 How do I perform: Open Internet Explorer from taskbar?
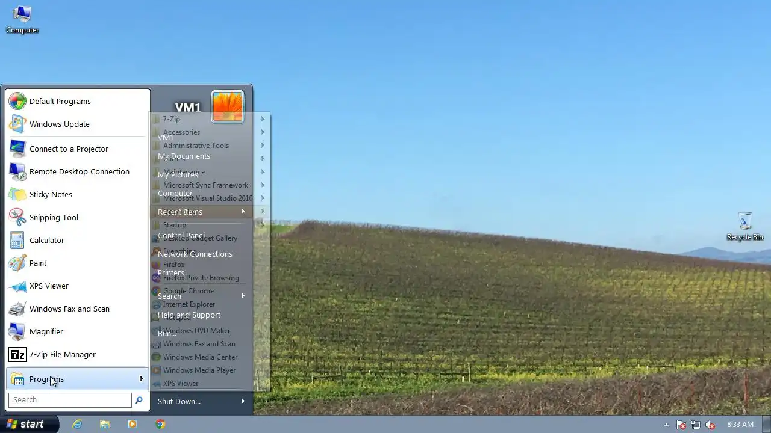coord(77,424)
